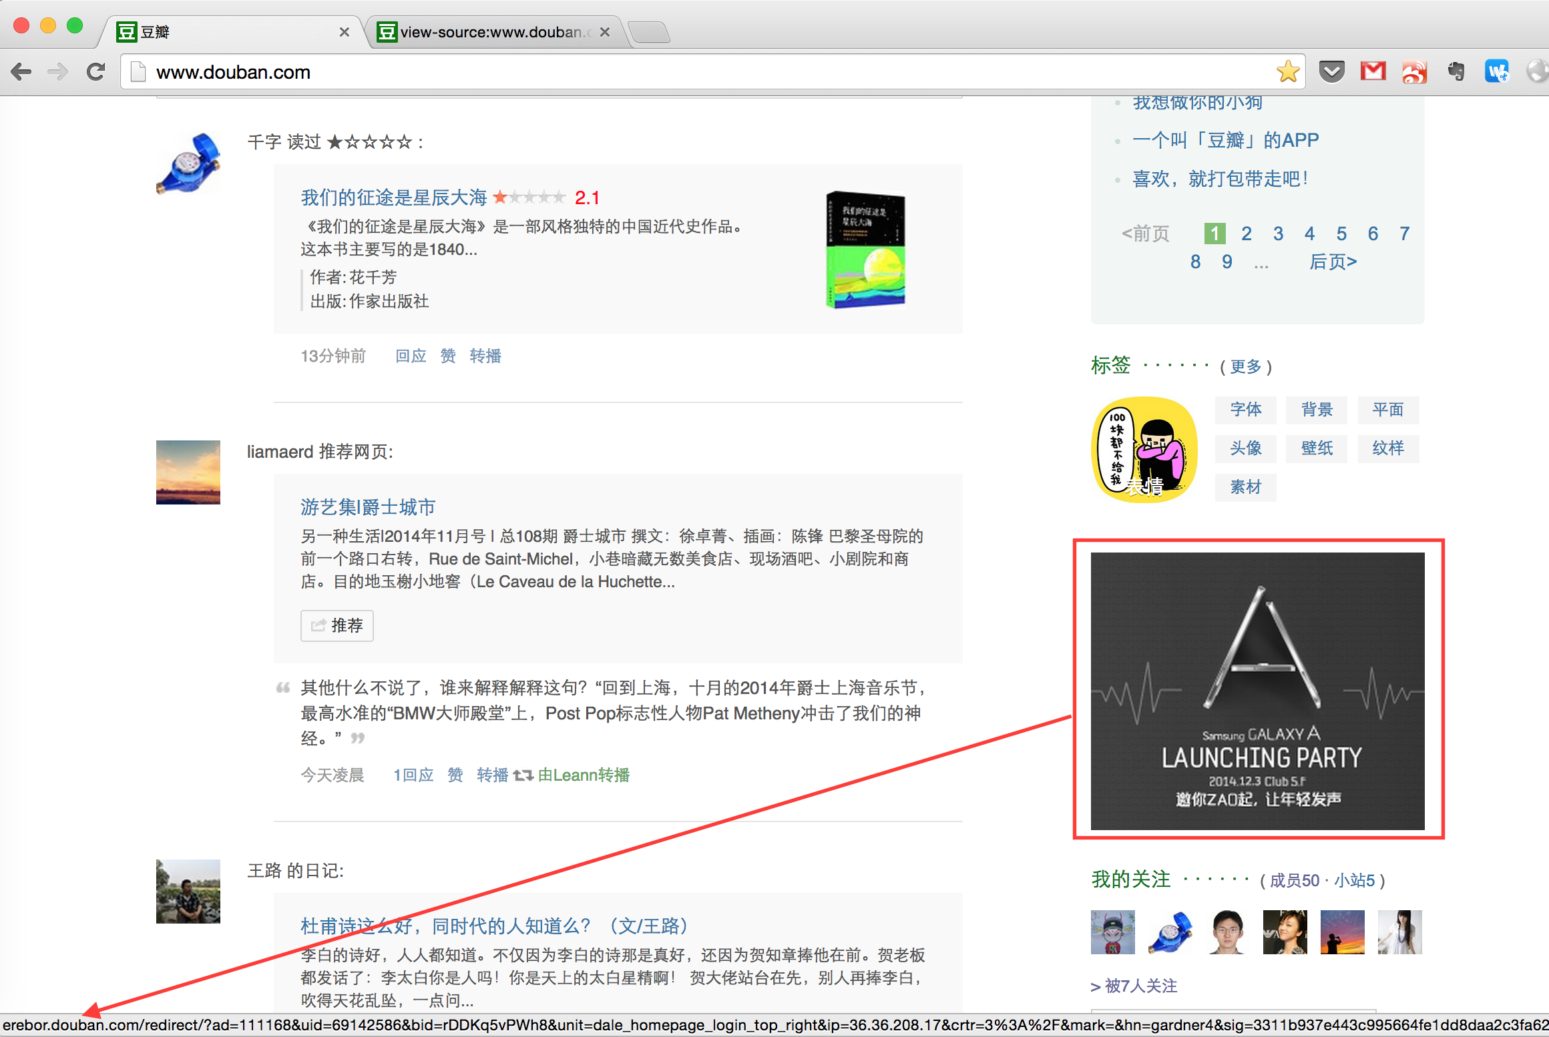Click 转播 under liamaerd's post
This screenshot has width=1549, height=1037.
pyautogui.click(x=493, y=775)
